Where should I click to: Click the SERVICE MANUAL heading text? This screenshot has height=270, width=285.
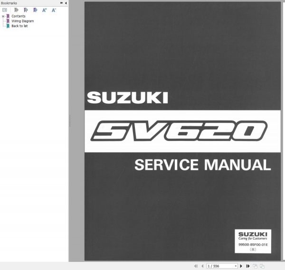(x=203, y=165)
